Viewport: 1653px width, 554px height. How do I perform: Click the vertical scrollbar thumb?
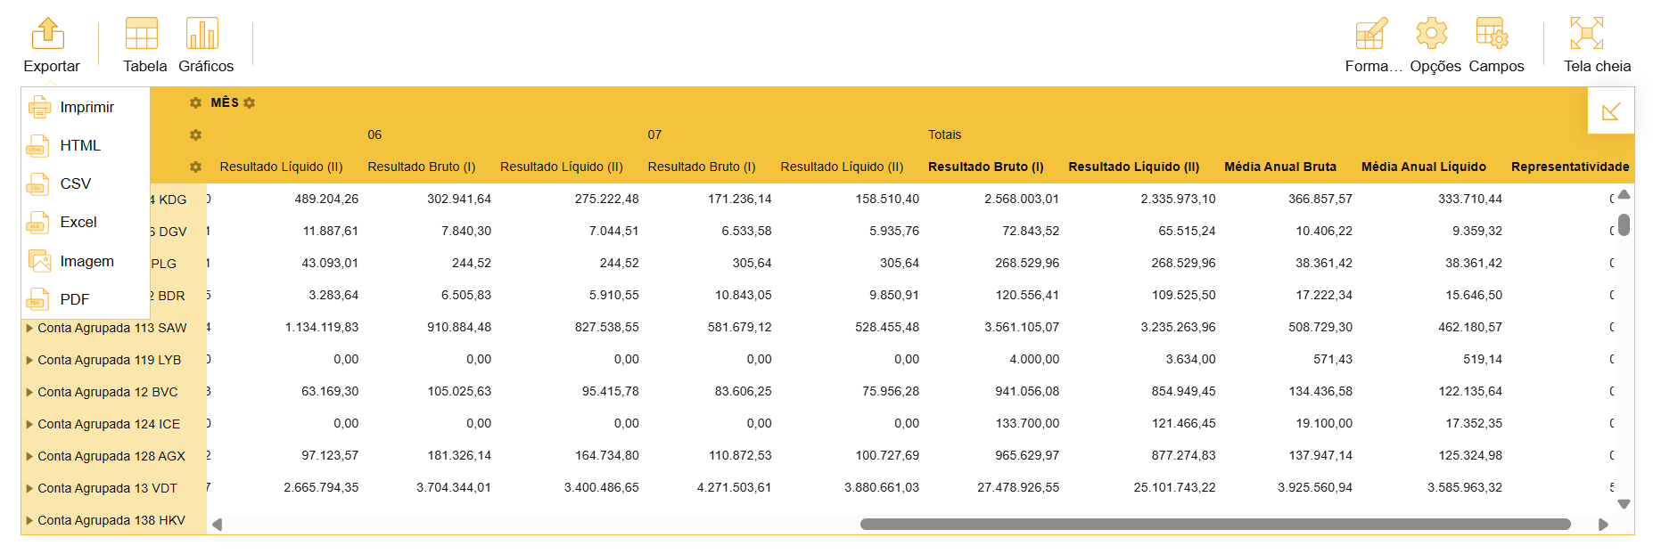point(1624,224)
